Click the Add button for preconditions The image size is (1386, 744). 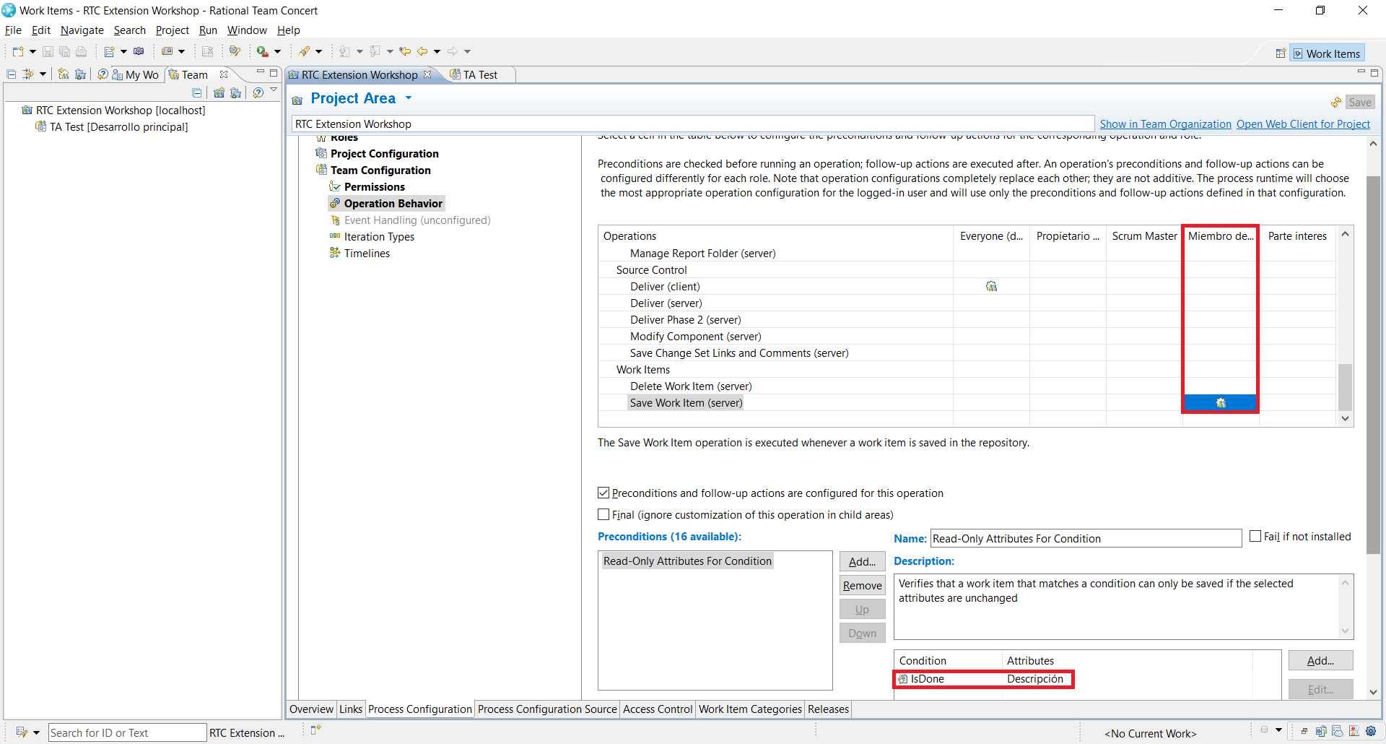click(x=862, y=562)
